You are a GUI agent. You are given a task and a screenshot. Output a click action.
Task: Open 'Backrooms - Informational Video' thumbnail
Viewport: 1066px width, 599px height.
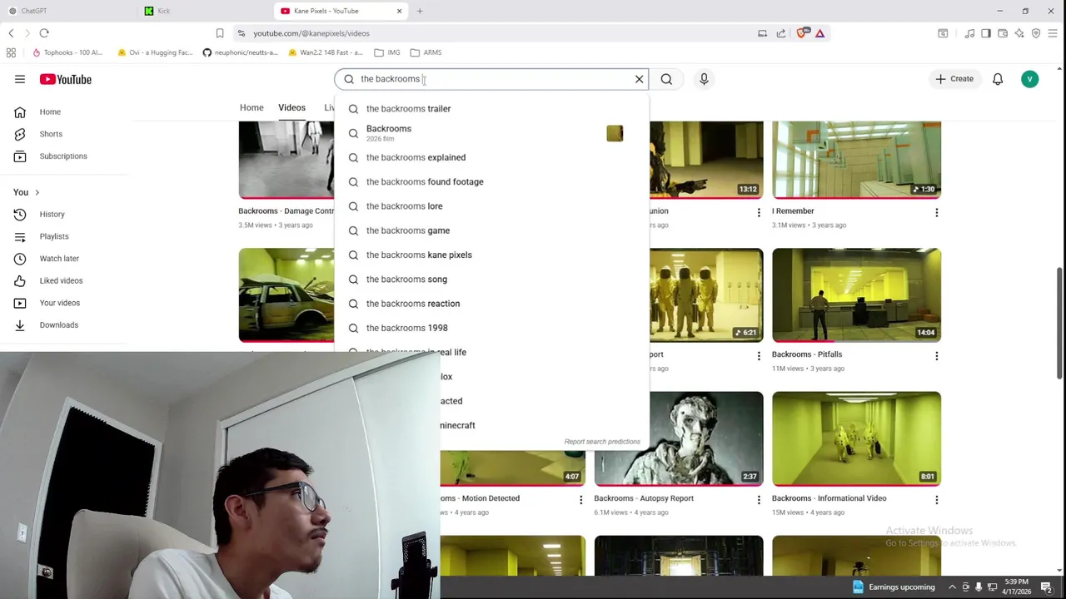pos(856,438)
